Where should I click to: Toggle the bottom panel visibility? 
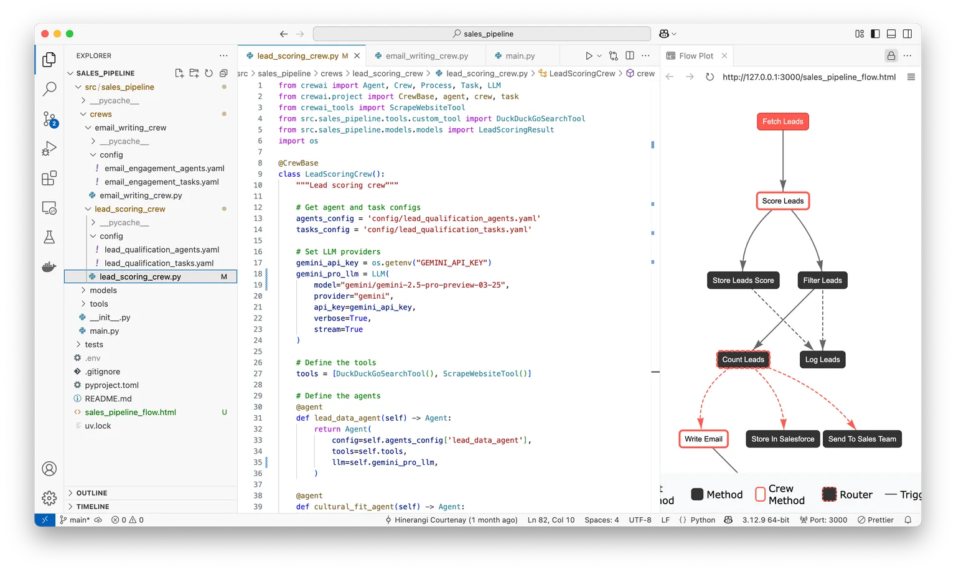pyautogui.click(x=891, y=34)
